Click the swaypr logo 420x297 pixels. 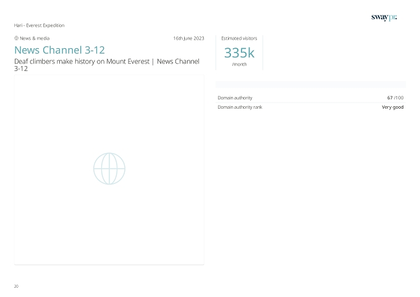pyautogui.click(x=384, y=18)
